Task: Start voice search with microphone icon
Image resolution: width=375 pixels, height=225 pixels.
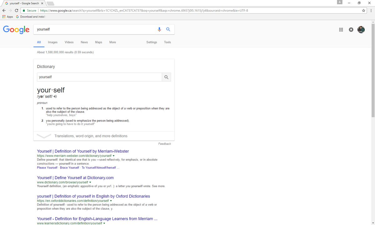Action: click(x=159, y=29)
